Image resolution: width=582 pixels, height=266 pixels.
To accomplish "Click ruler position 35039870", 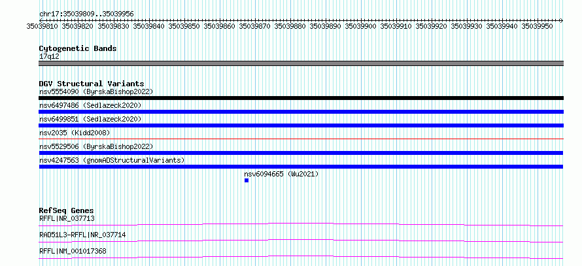I will point(255,26).
